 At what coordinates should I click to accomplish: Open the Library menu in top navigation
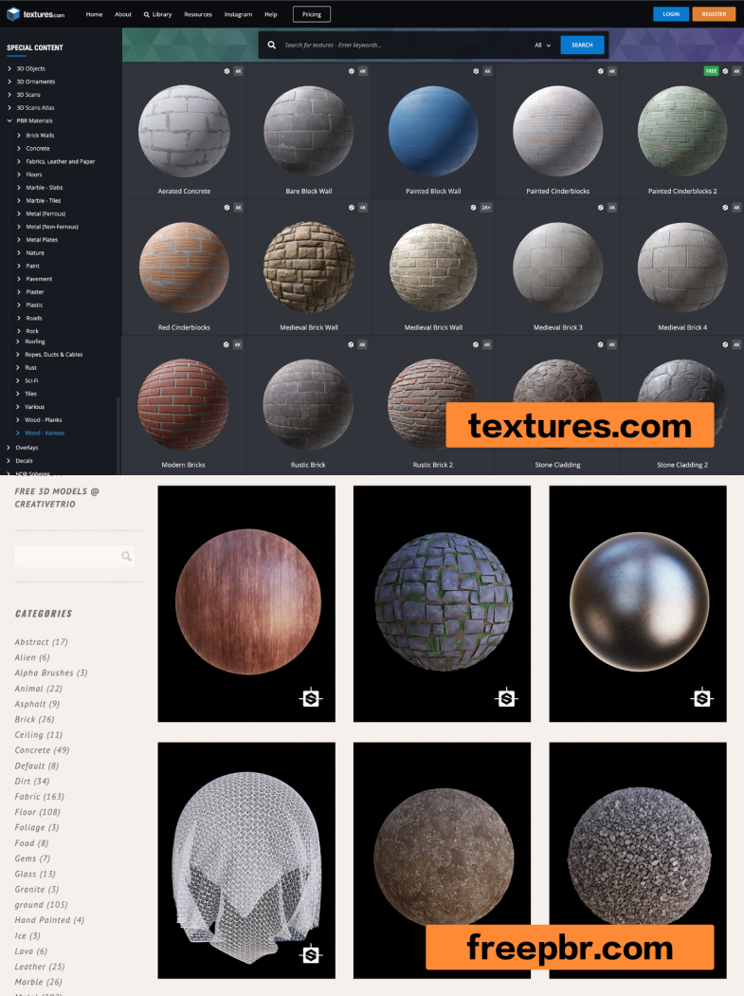pyautogui.click(x=157, y=14)
